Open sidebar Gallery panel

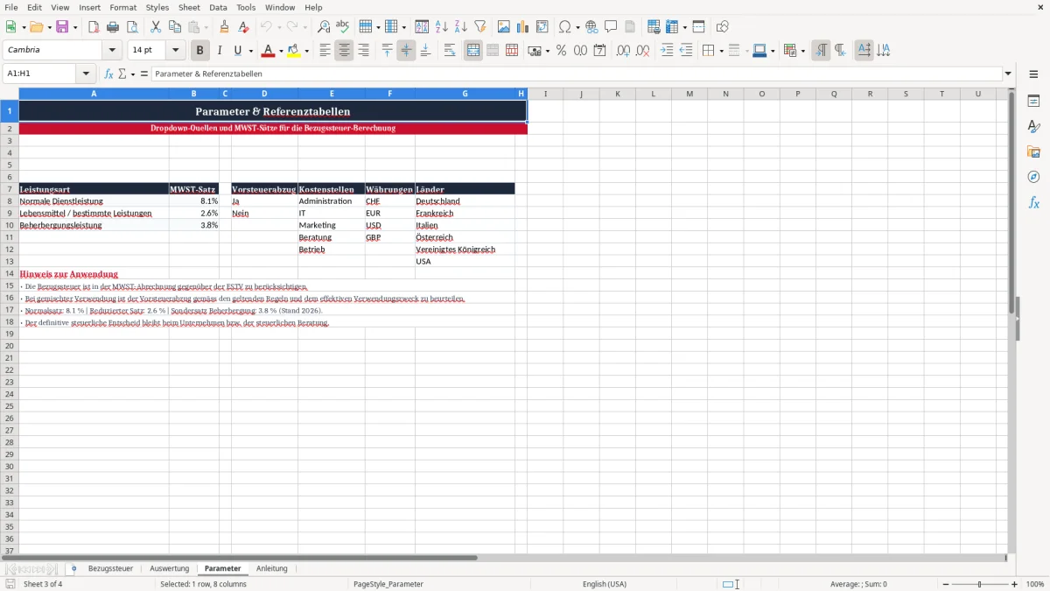(1033, 152)
